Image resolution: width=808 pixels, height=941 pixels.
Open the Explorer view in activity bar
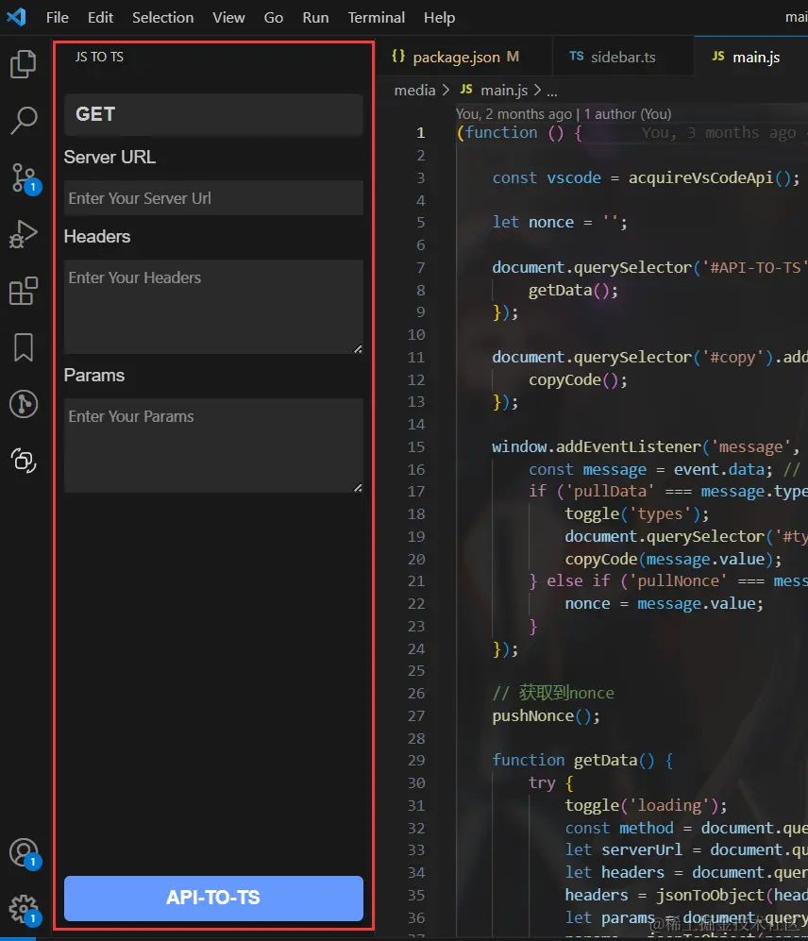(24, 64)
